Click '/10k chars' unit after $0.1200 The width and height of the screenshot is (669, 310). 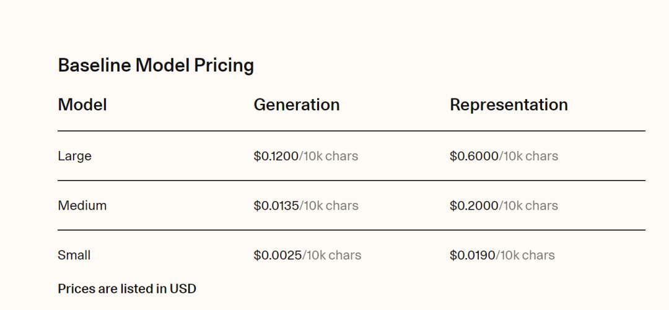coord(329,156)
